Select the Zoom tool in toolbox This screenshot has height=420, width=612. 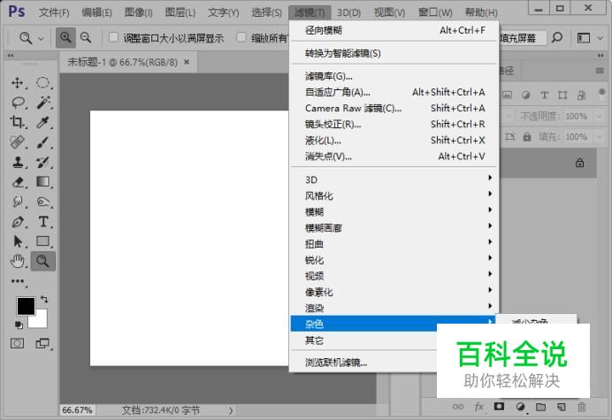coord(43,261)
